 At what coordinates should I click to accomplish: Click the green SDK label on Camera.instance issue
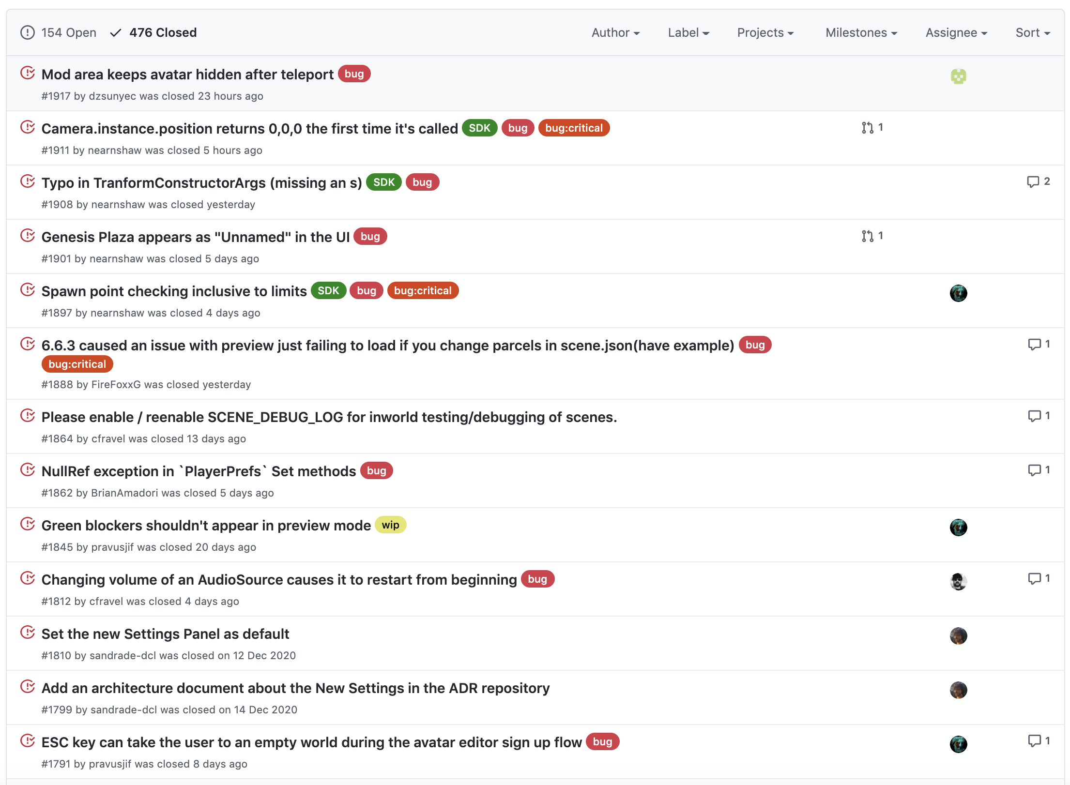479,128
